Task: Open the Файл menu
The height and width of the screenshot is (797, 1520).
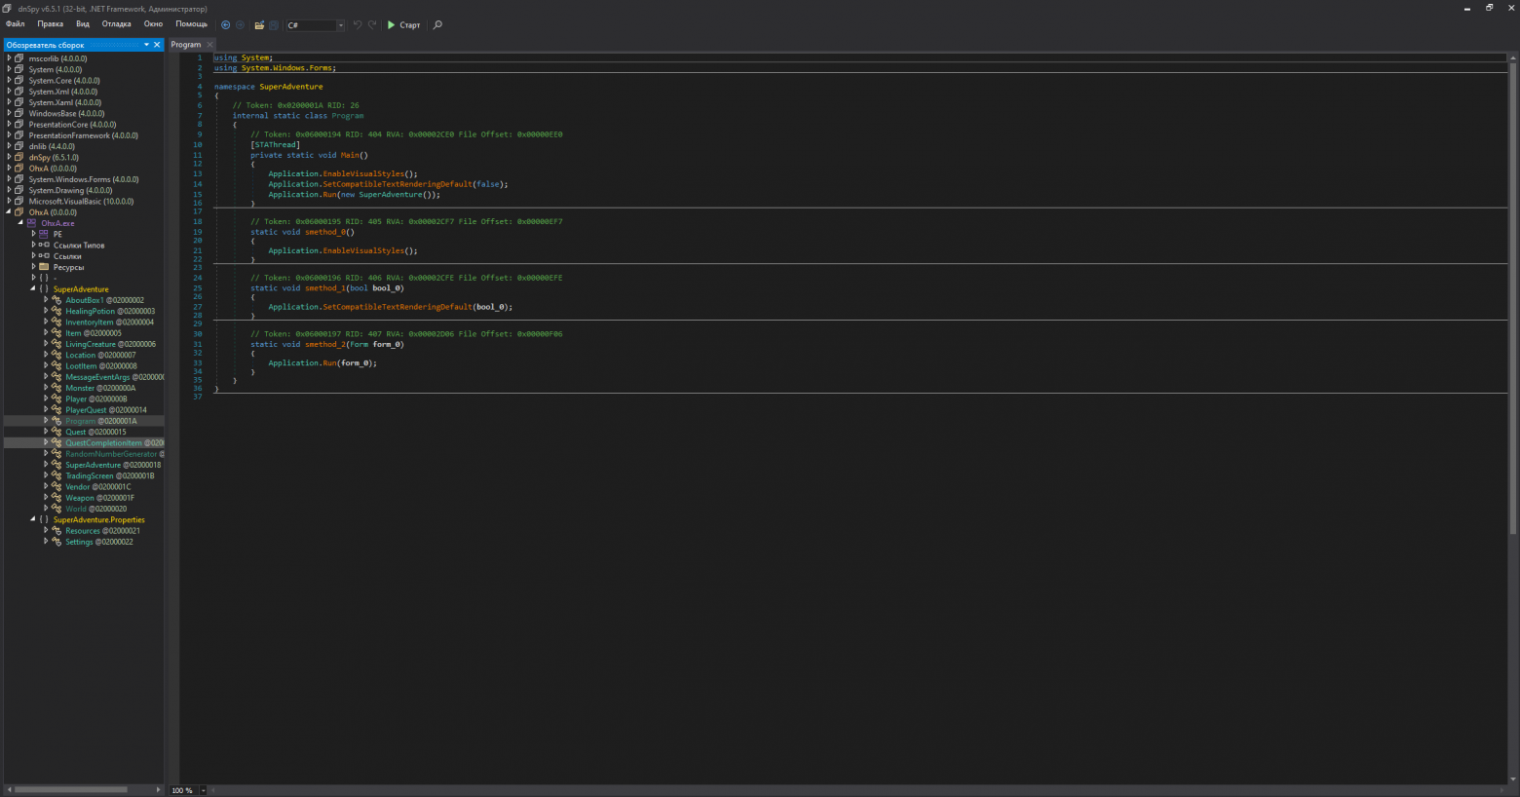Action: pyautogui.click(x=16, y=24)
